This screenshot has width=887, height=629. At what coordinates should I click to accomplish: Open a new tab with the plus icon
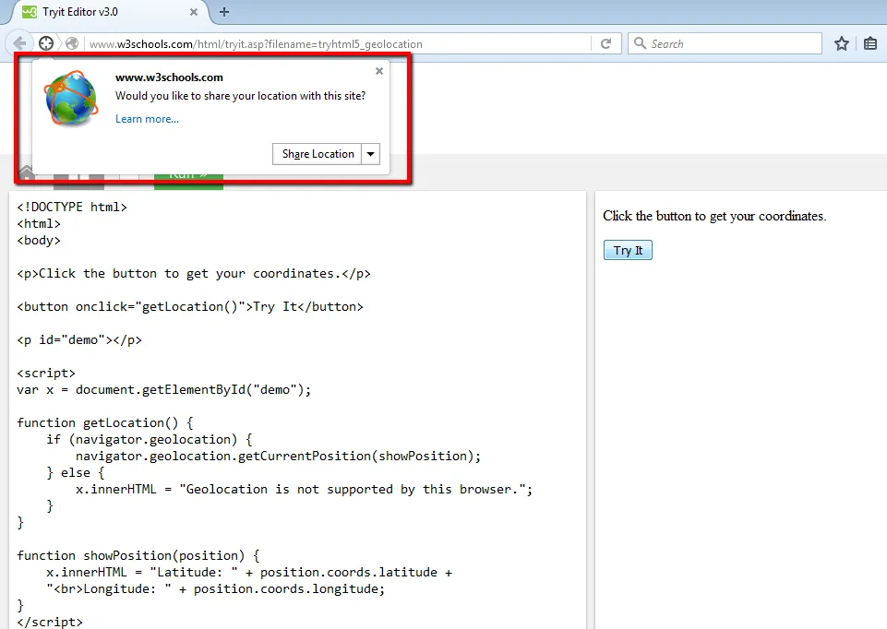tap(224, 12)
